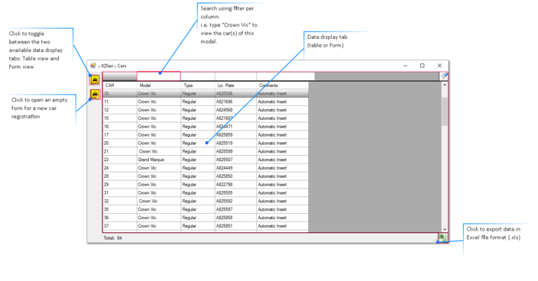Image resolution: width=538 pixels, height=281 pixels.
Task: Click the vertical scrollbar thumb
Action: (x=445, y=111)
